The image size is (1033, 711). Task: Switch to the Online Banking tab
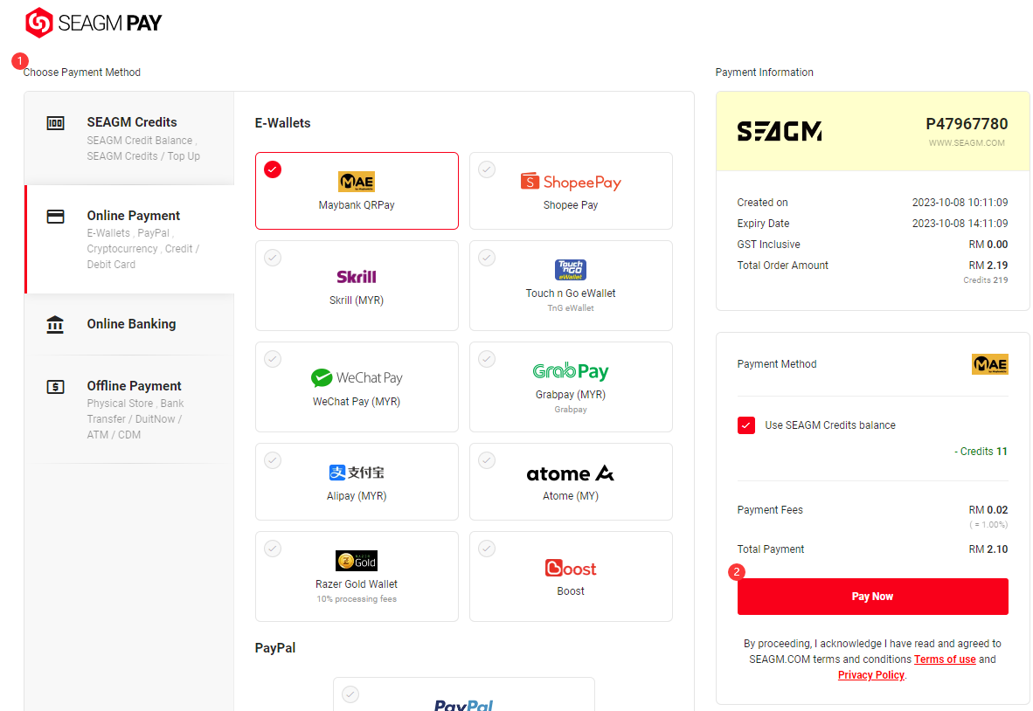(x=129, y=324)
